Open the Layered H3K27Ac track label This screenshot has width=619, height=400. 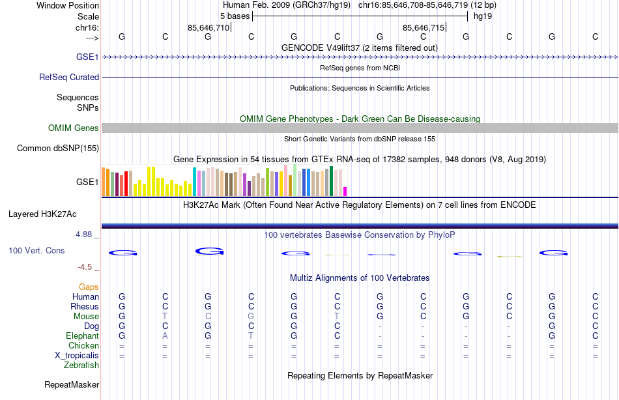point(42,214)
